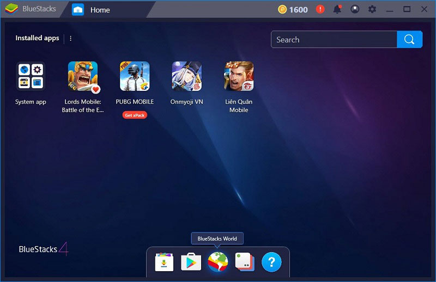This screenshot has width=436, height=282.
Task: Open Installed apps three-dot menu
Action: 71,38
